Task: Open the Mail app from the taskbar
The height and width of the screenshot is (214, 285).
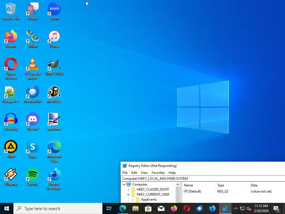Action: click(x=161, y=208)
